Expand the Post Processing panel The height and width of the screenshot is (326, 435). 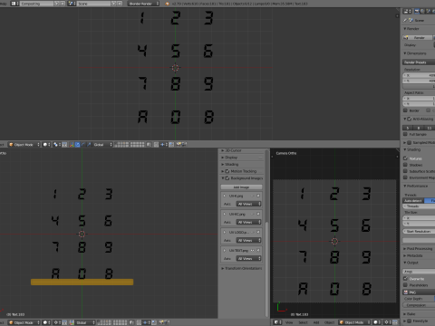coord(419,249)
